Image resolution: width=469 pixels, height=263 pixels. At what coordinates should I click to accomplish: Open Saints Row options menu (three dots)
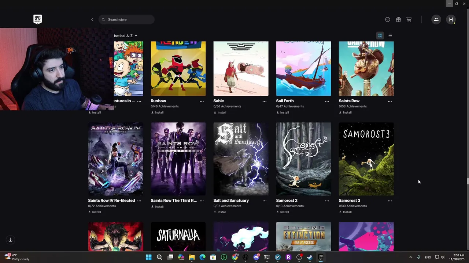[x=389, y=101]
